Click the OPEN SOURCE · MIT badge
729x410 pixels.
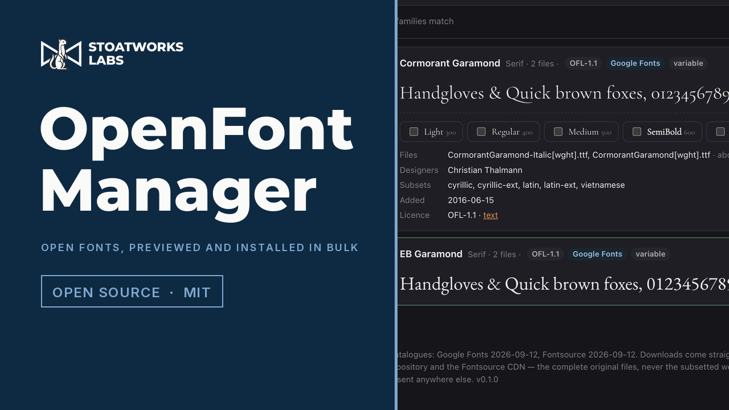coord(132,292)
